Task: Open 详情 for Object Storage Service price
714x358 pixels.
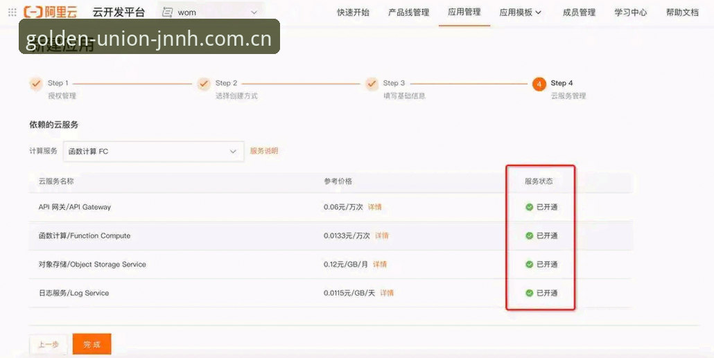Action: [x=380, y=265]
